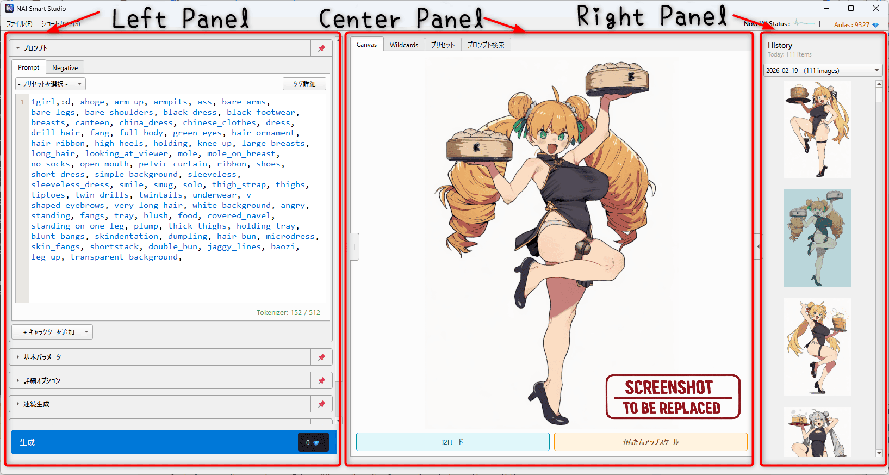Click the NovelAI status heartbeat graph icon
The image size is (889, 475).
[804, 23]
